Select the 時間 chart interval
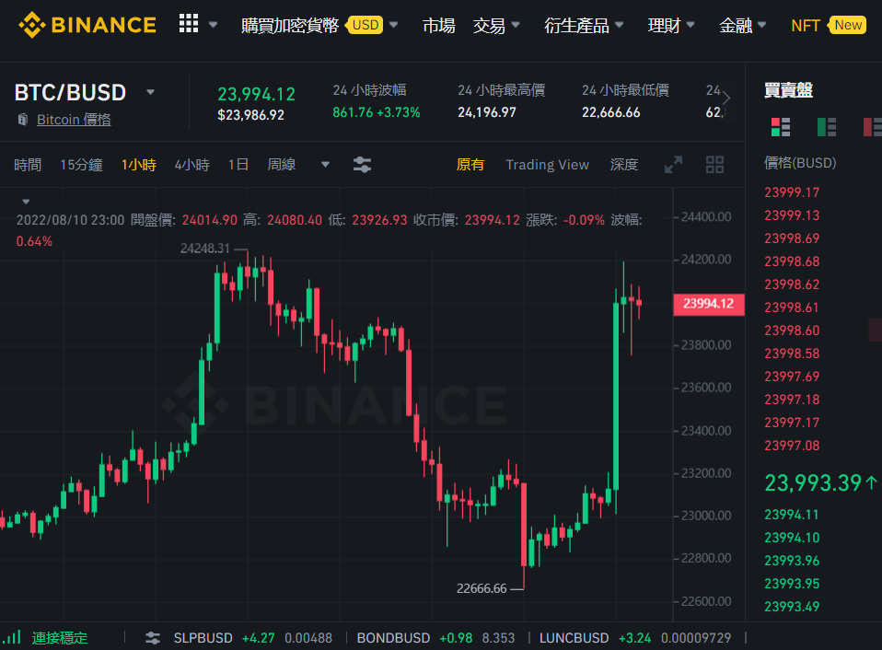This screenshot has width=882, height=650. pyautogui.click(x=28, y=165)
